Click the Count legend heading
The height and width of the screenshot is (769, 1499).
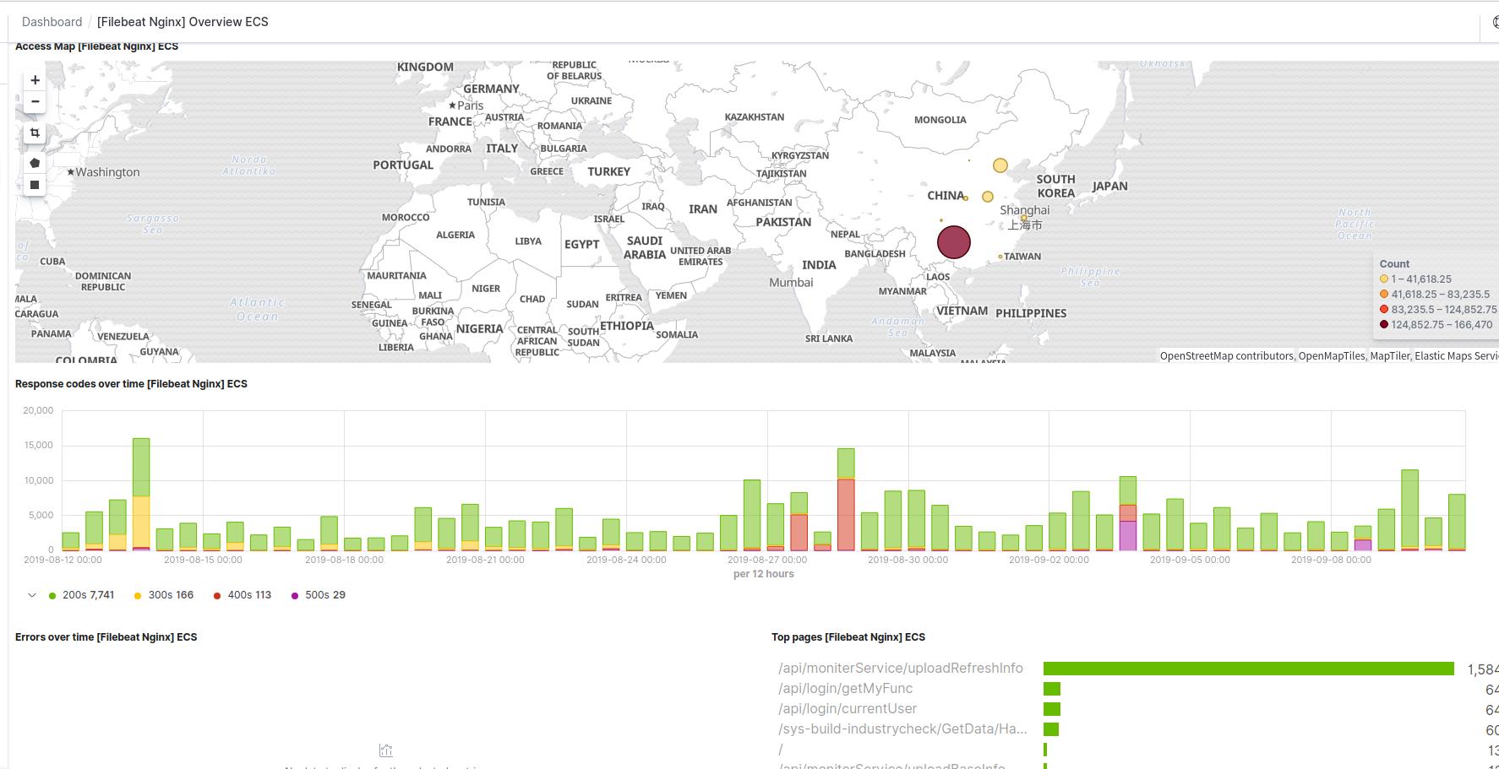pyautogui.click(x=1394, y=264)
